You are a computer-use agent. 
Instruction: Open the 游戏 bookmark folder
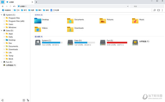46,10
